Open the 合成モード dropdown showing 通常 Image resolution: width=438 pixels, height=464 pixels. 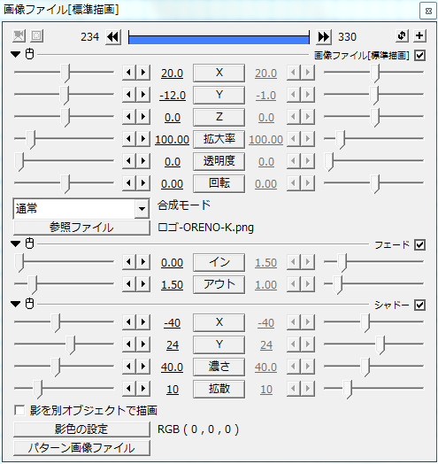click(x=81, y=209)
